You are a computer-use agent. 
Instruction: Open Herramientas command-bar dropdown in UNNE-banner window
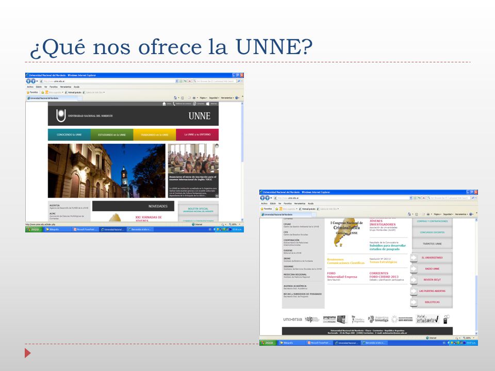[x=227, y=98]
